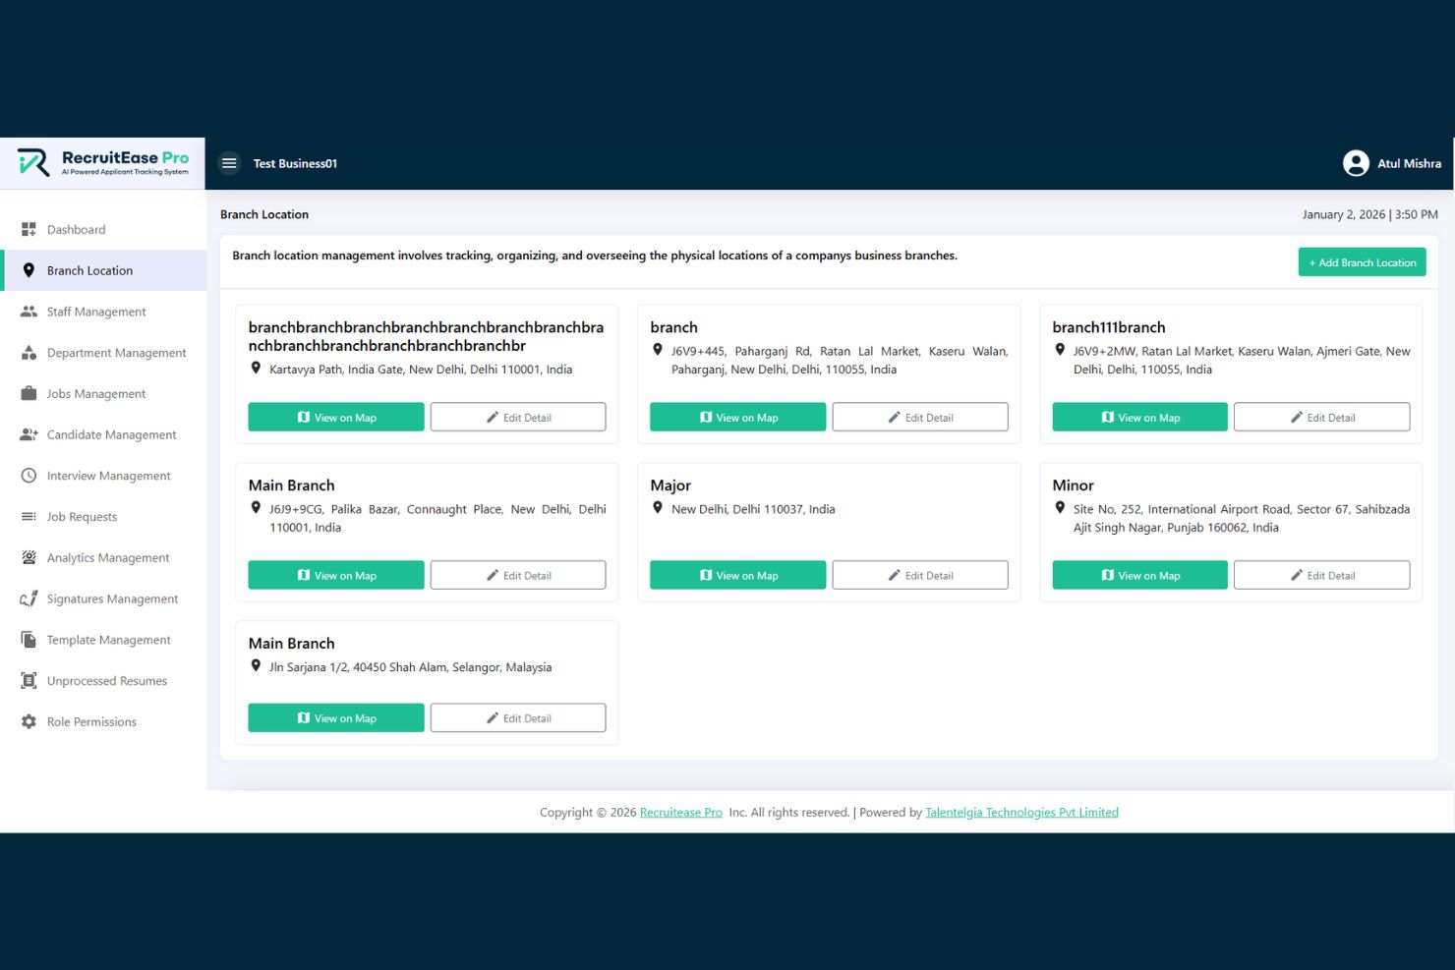
Task: Open Candidate Management menu item
Action: pos(111,434)
